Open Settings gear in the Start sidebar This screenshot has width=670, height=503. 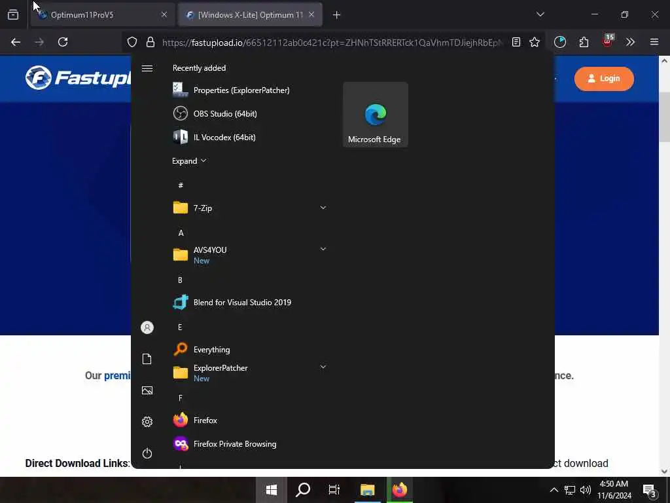pos(147,422)
